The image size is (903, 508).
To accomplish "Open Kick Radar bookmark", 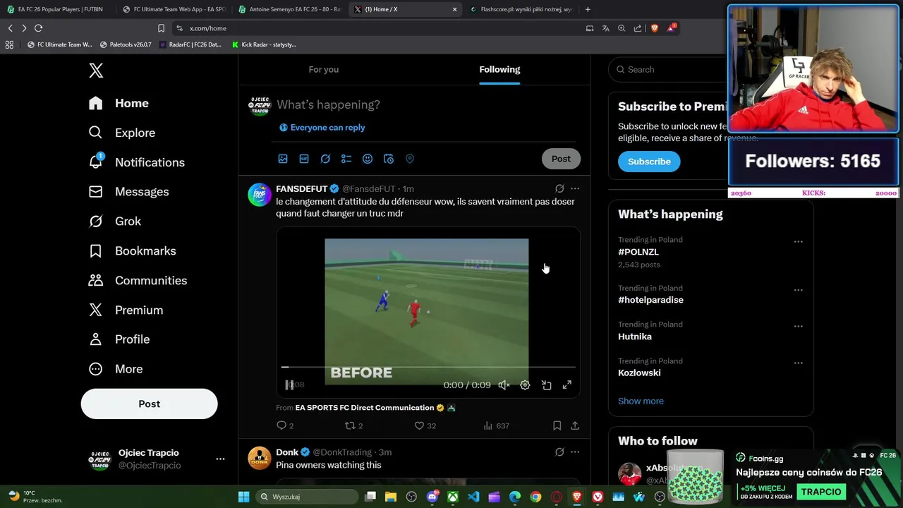I will [264, 44].
